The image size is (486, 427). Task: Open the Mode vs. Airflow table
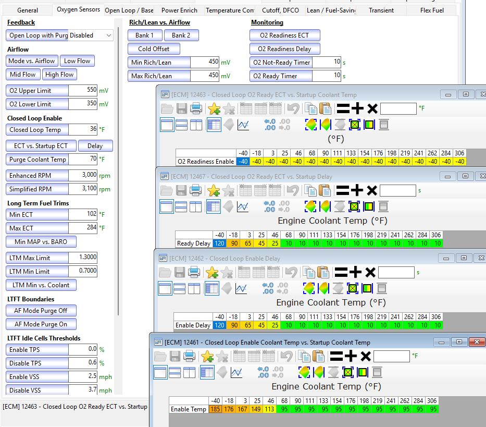pyautogui.click(x=32, y=61)
